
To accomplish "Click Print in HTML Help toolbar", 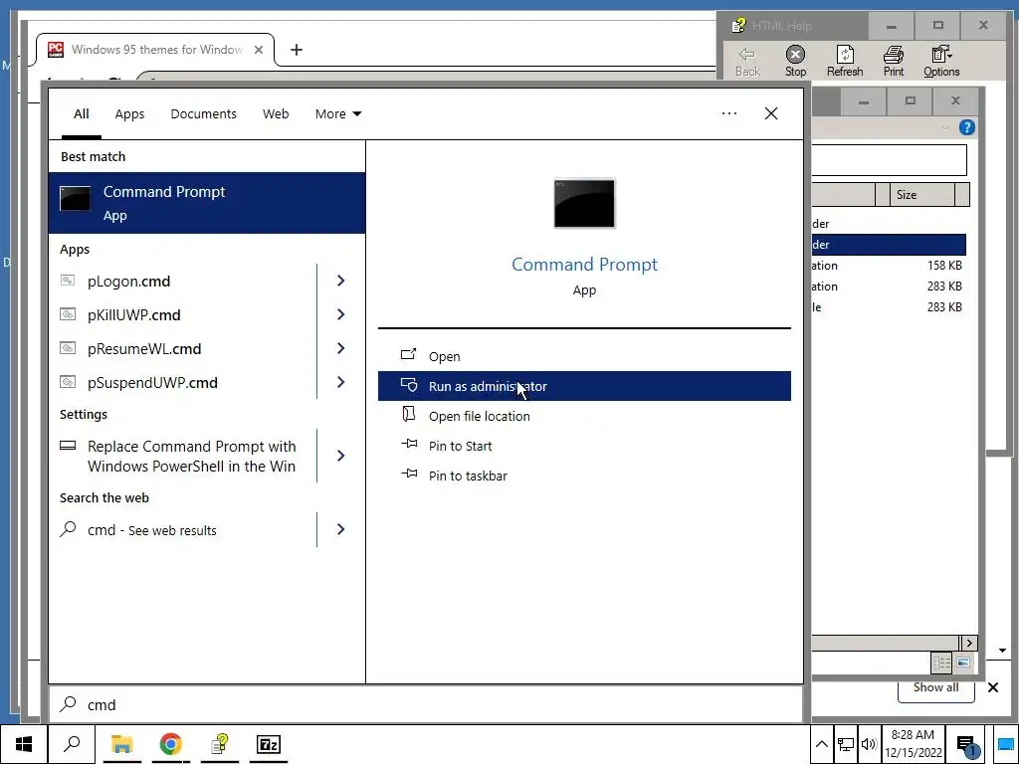I will pyautogui.click(x=894, y=61).
